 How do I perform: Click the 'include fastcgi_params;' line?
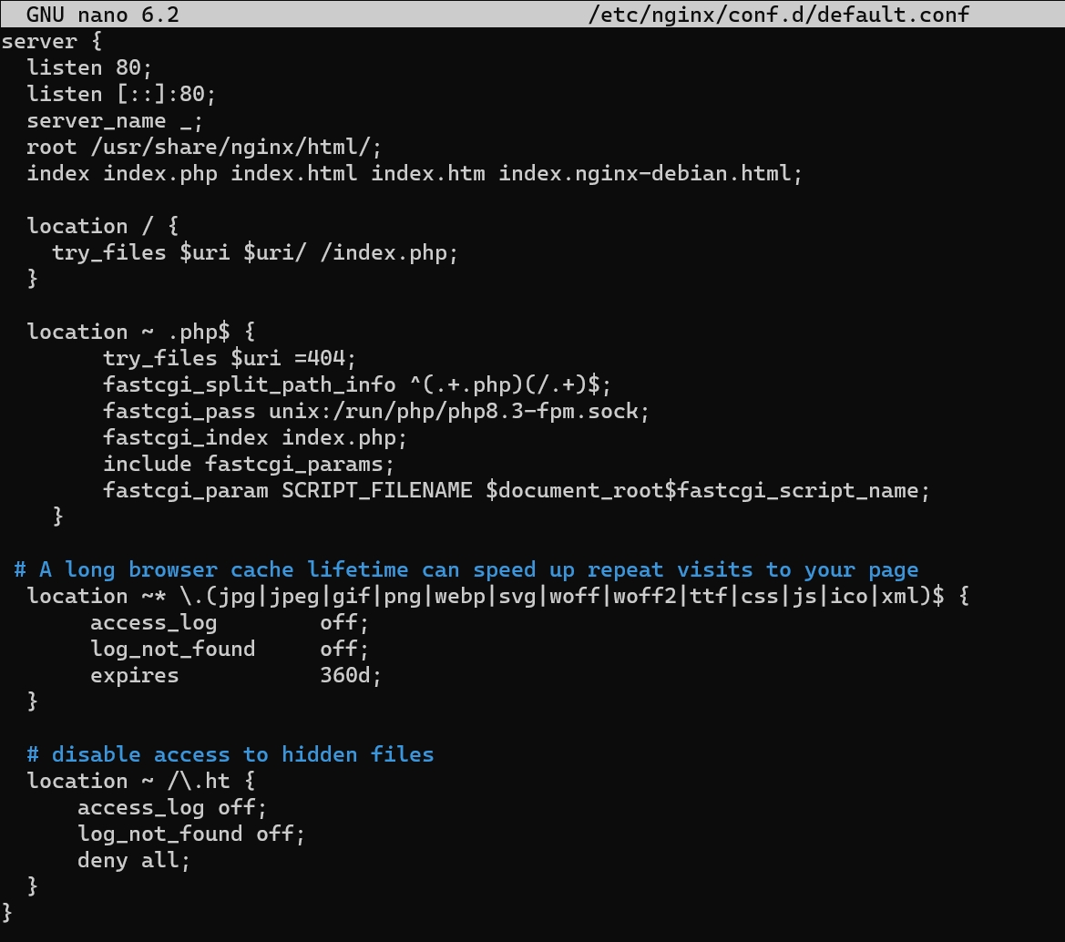[x=248, y=464]
